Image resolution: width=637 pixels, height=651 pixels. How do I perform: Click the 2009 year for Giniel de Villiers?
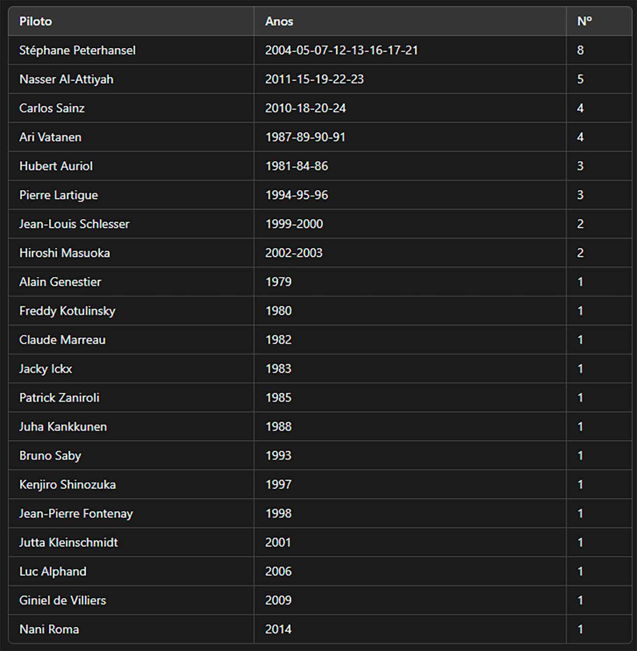point(278,600)
